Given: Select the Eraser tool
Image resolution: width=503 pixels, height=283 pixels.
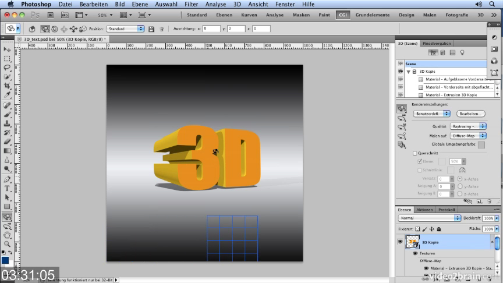Looking at the screenshot, I should click(x=7, y=141).
